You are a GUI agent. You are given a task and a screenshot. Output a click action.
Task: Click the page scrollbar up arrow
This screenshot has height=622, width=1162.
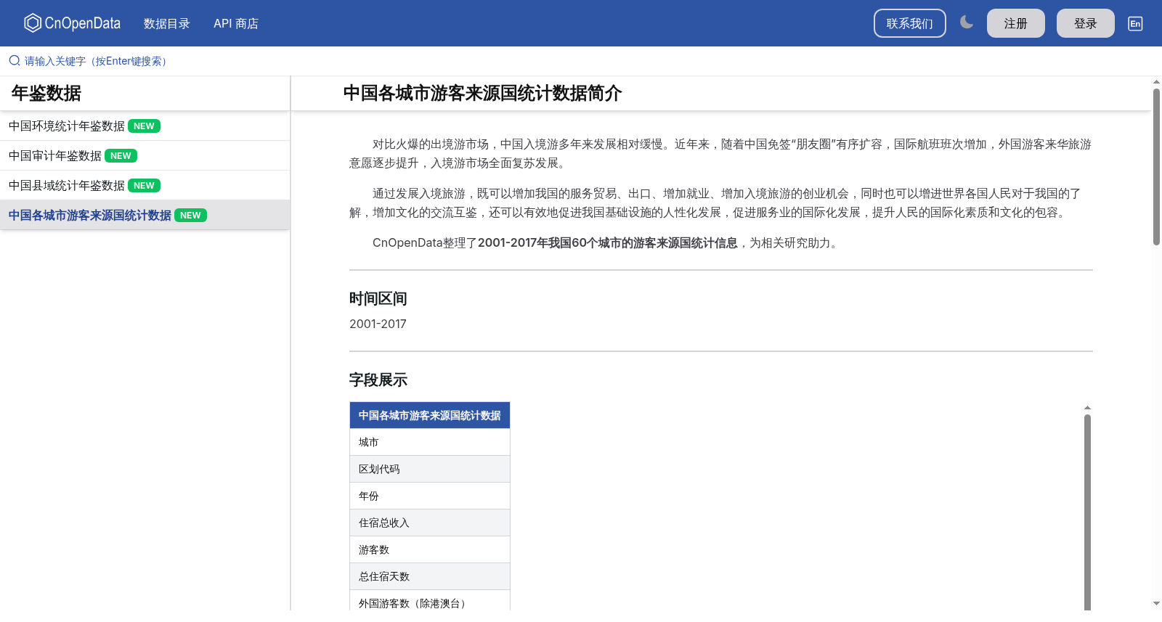coord(1156,82)
